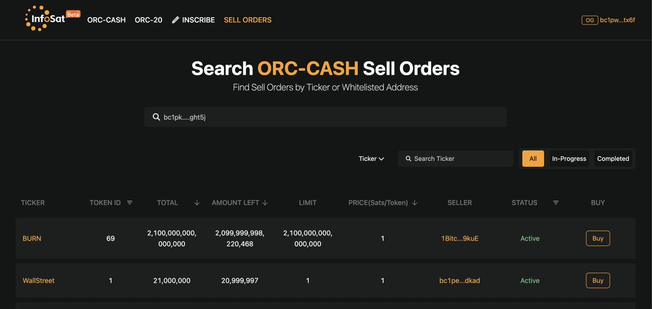The image size is (652, 309).
Task: Open the TOKEN ID column filter icon
Action: coord(129,203)
